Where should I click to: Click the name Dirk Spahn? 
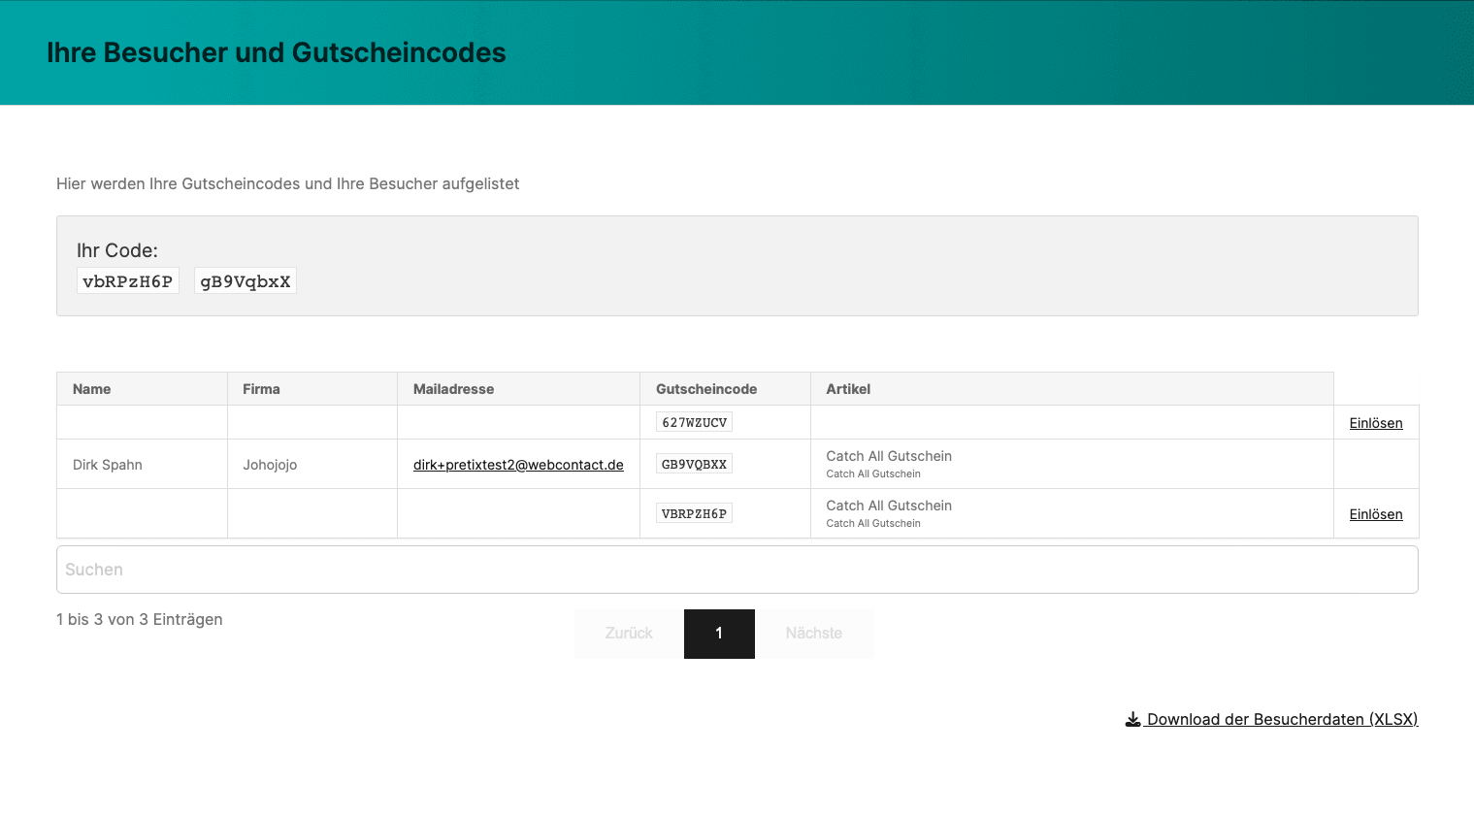108,465
